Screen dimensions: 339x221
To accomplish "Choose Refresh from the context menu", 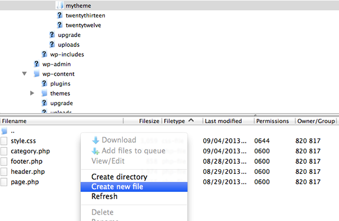I will (134, 196).
